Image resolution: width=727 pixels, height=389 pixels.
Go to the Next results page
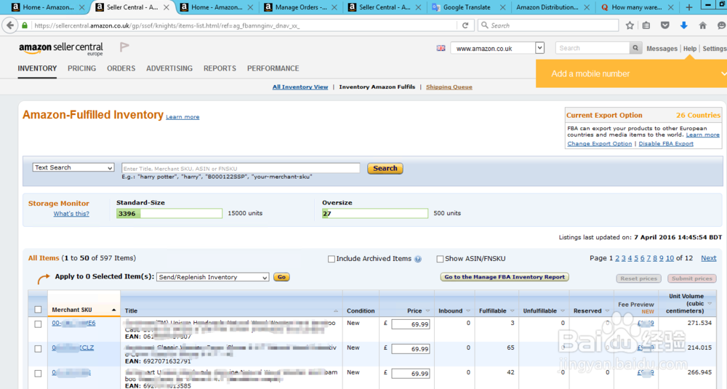coord(708,258)
